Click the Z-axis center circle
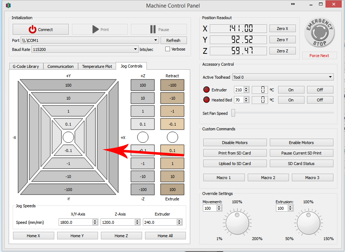Image resolution: width=345 pixels, height=252 pixels. [143, 137]
